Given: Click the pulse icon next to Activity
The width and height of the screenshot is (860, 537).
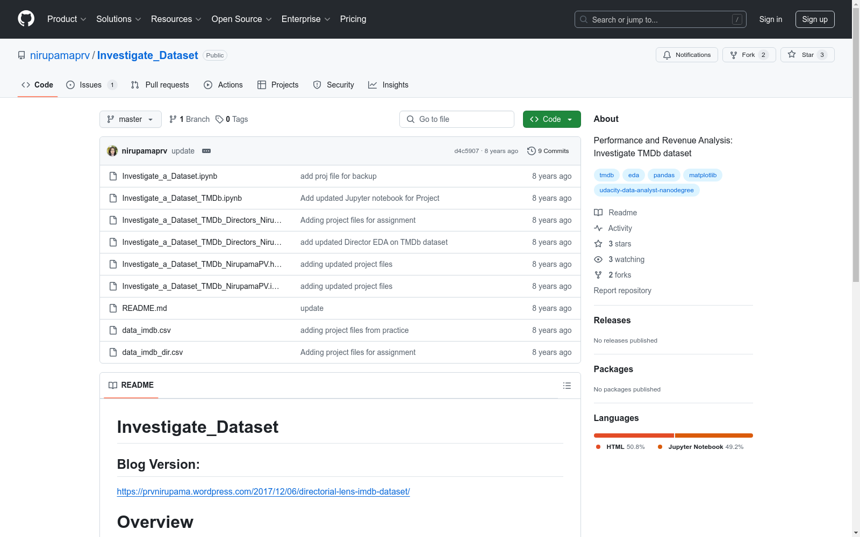Looking at the screenshot, I should point(598,228).
